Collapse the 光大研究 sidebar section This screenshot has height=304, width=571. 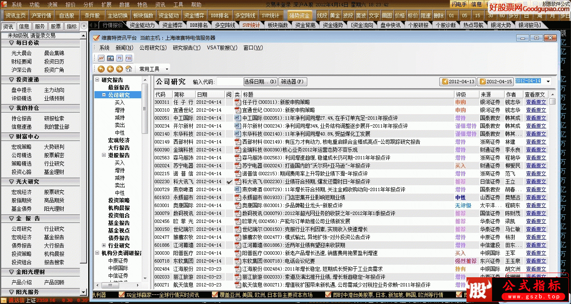coord(11,181)
